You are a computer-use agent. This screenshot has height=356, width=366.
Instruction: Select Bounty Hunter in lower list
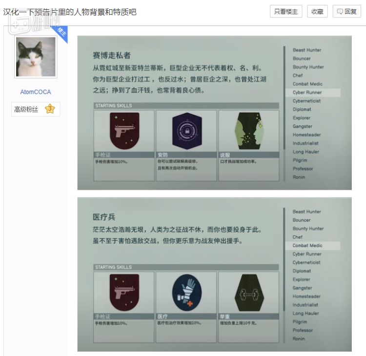[308, 229]
